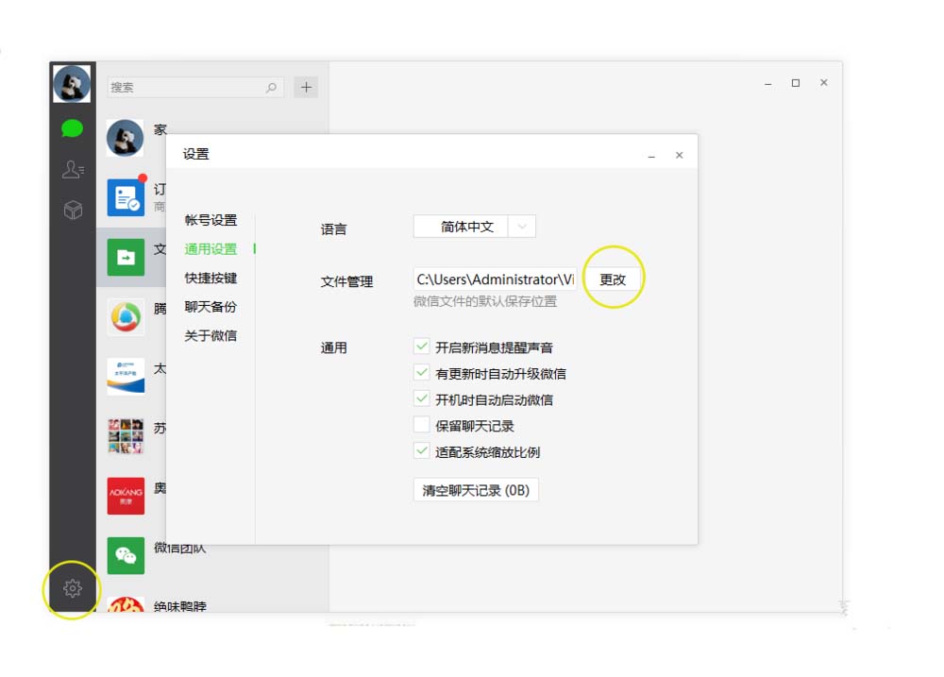Disable 开启新消息提醒声音

pyautogui.click(x=422, y=346)
